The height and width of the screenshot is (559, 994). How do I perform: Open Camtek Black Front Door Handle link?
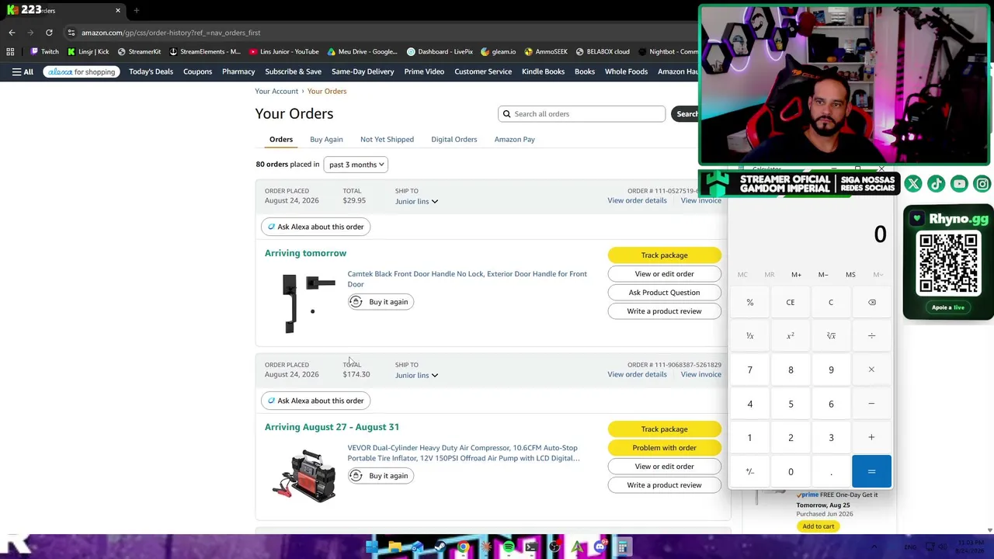tap(467, 279)
